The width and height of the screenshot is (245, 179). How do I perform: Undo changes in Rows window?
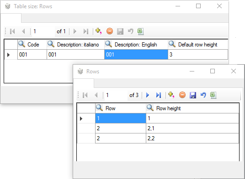tap(203, 95)
